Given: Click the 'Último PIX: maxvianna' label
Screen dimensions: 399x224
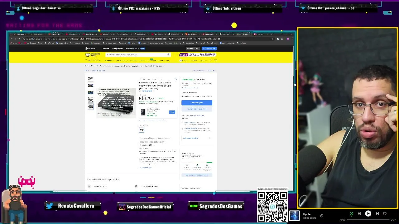Looking at the screenshot, I should click(x=139, y=8).
